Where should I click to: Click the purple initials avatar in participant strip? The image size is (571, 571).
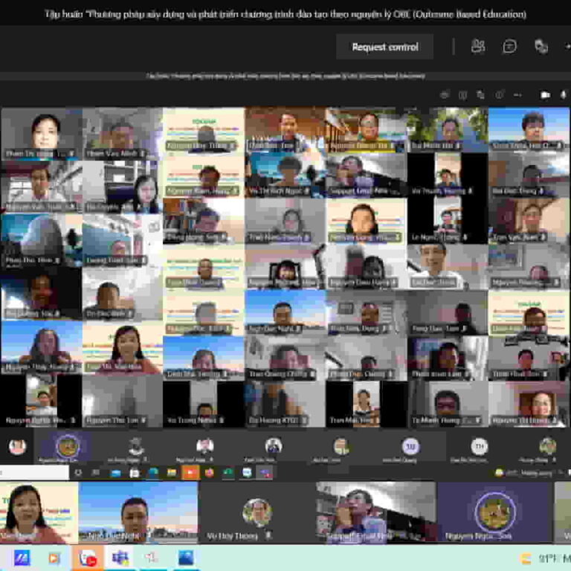tap(410, 447)
